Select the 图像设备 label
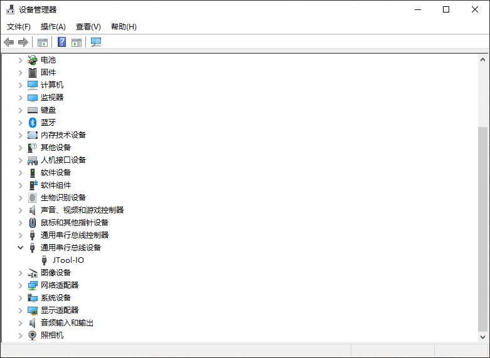490x358 pixels. tap(56, 273)
